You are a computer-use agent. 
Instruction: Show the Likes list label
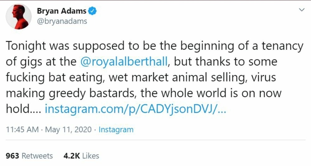91,155
